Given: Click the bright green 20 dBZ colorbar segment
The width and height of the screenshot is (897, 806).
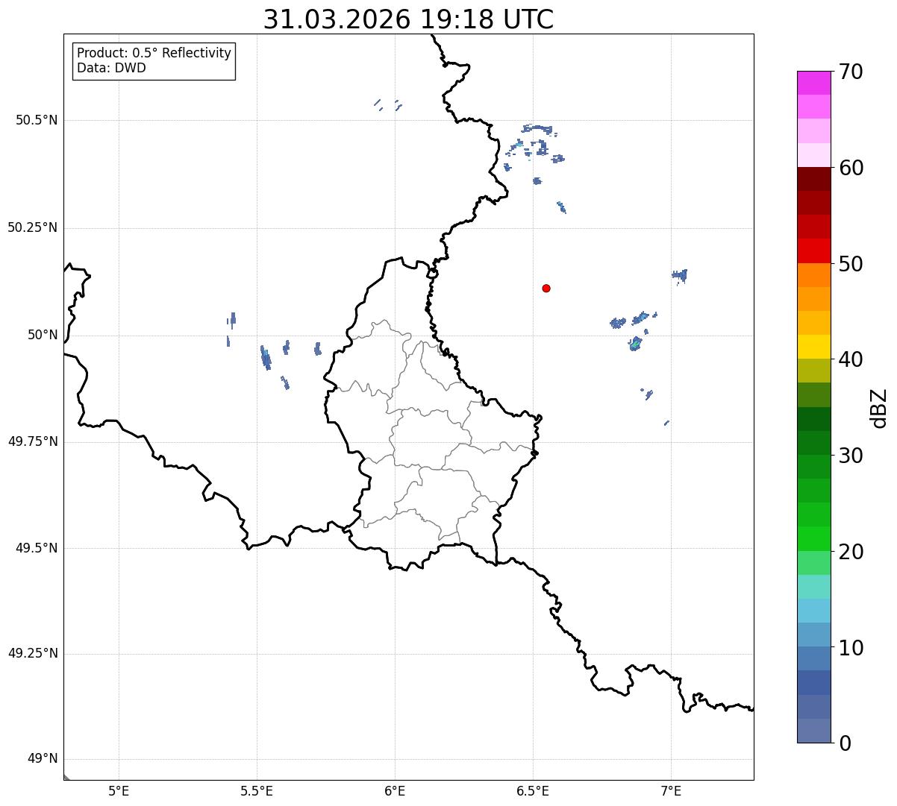Looking at the screenshot, I should (813, 538).
